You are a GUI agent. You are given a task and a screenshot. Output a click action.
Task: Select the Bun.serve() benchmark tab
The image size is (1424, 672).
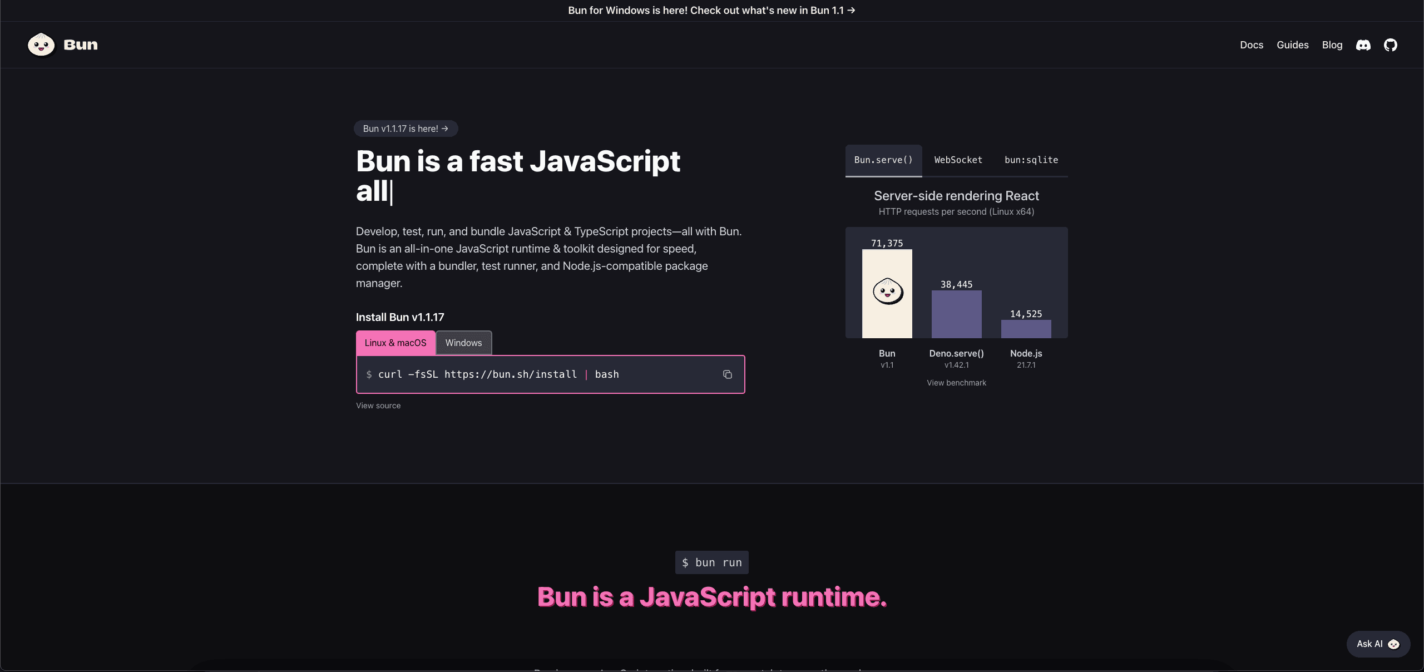pyautogui.click(x=883, y=160)
